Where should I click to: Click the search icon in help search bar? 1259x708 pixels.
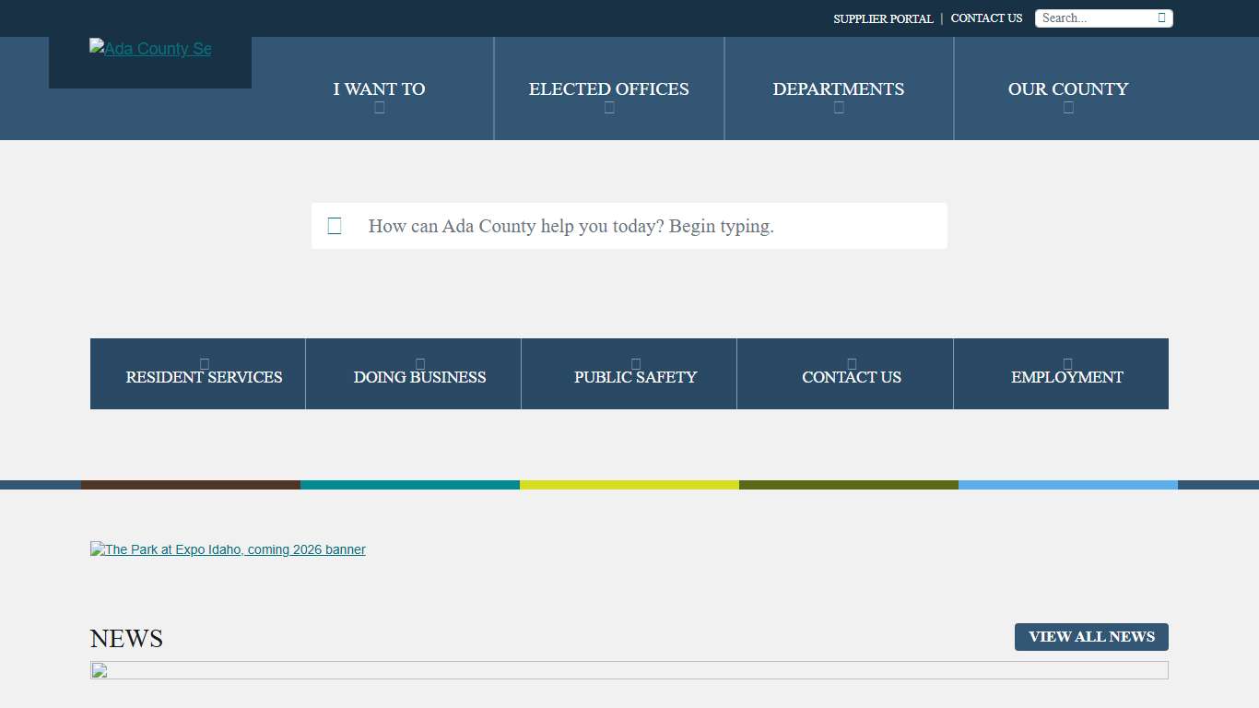334,225
